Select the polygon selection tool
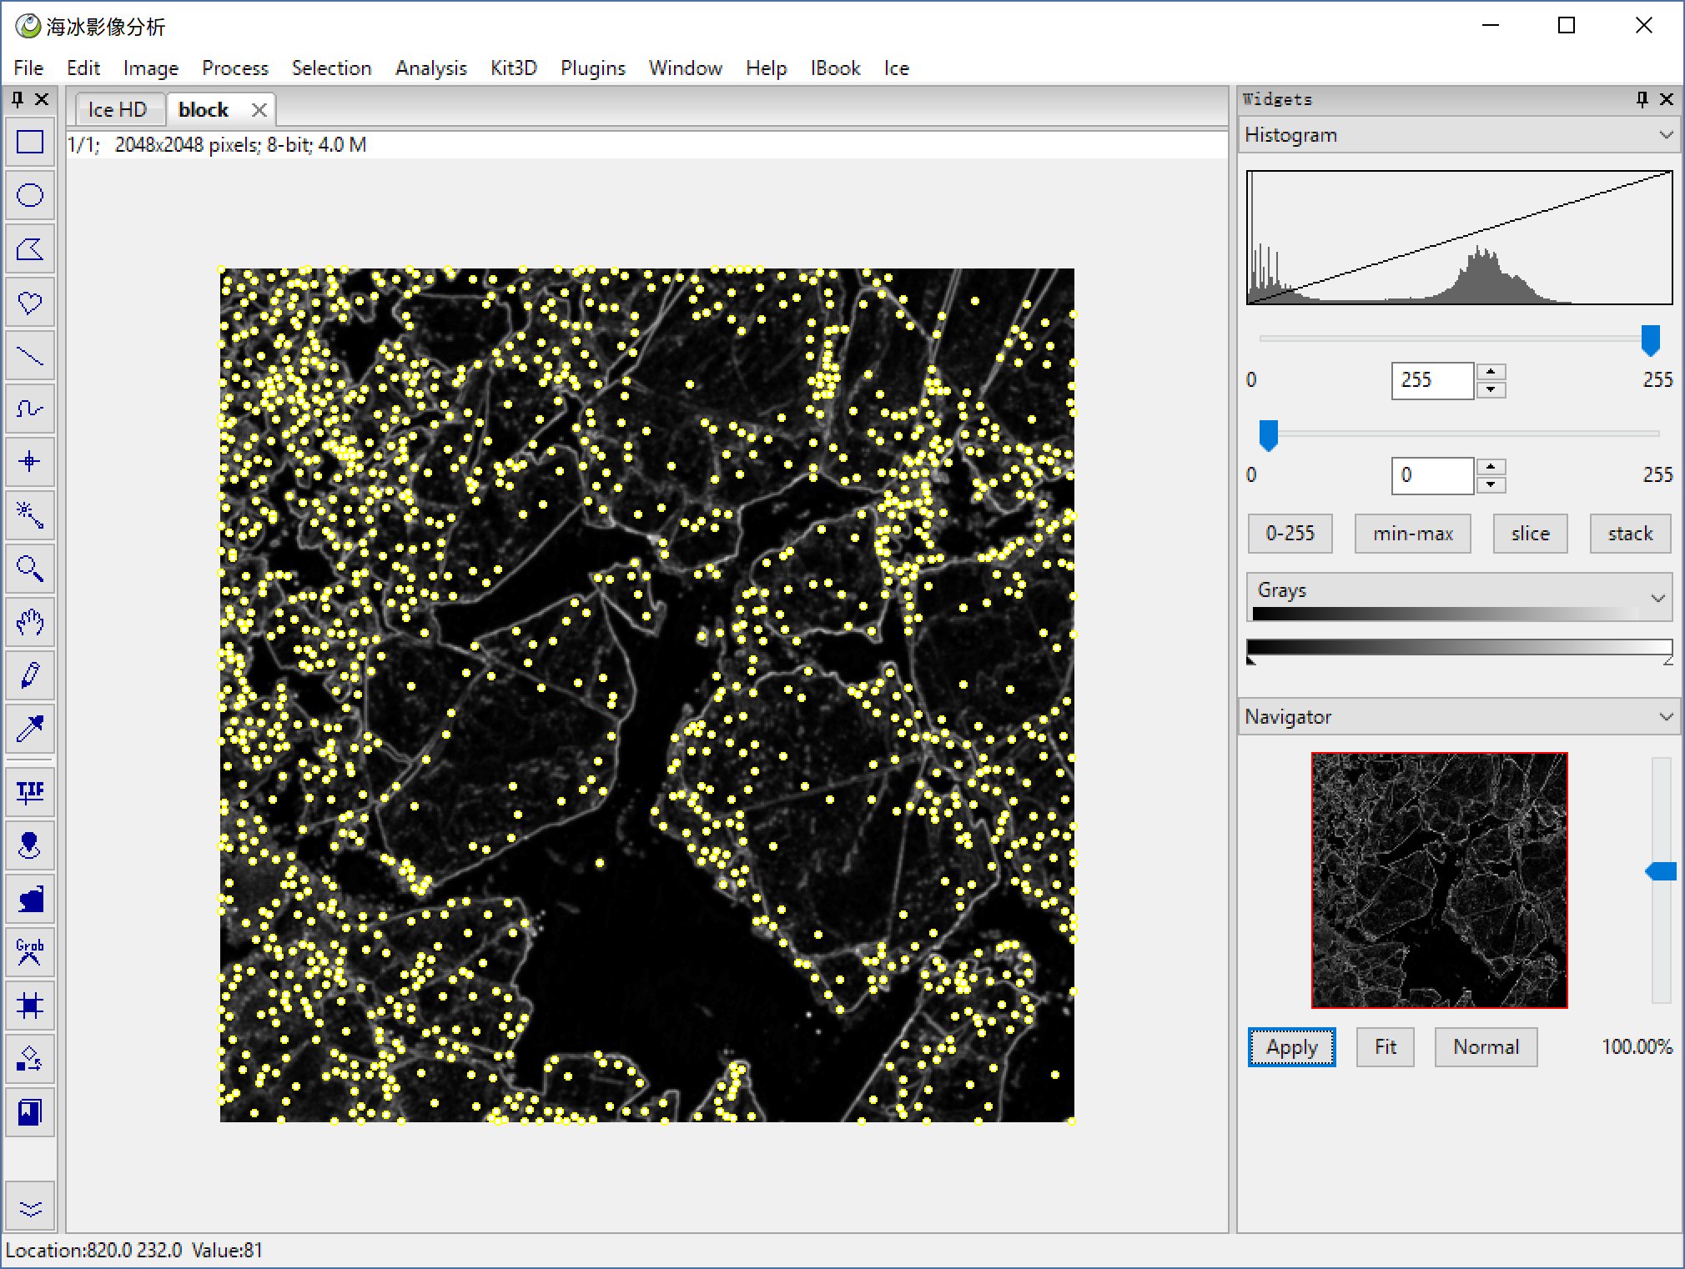 [x=30, y=249]
